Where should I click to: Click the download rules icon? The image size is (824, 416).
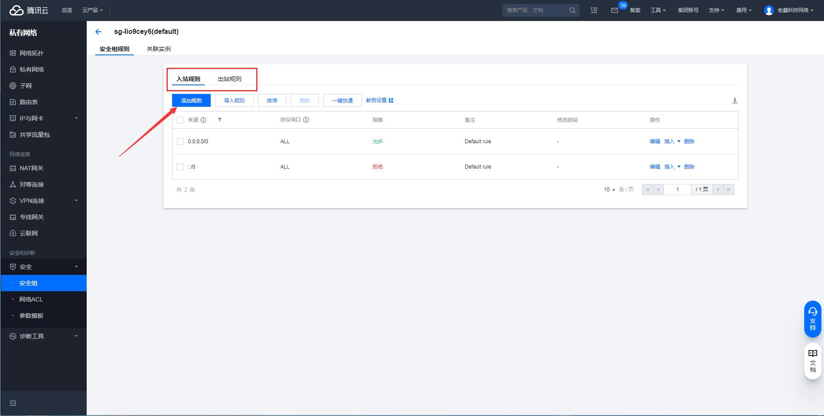[734, 100]
